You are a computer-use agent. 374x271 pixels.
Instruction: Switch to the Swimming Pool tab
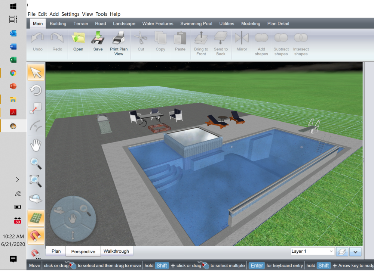coord(196,23)
